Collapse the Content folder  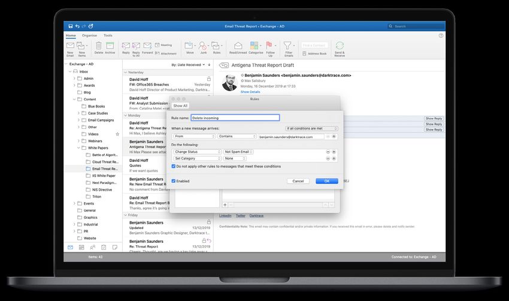74,99
